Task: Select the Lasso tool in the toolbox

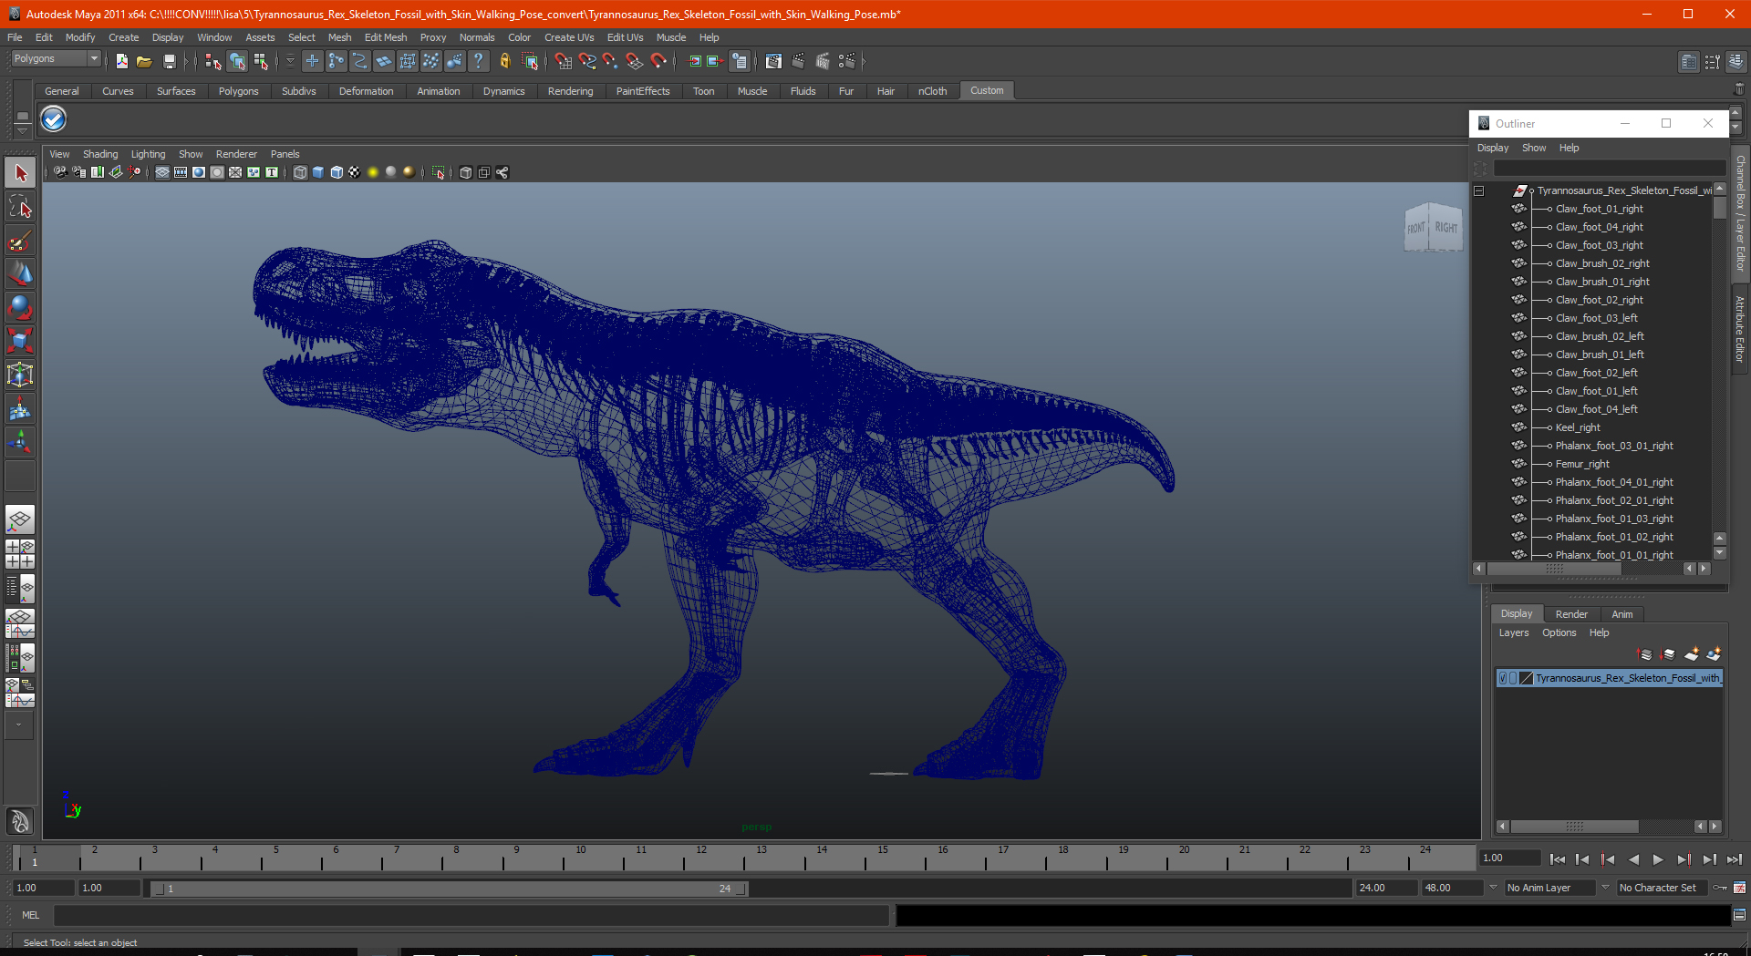Action: pyautogui.click(x=20, y=208)
